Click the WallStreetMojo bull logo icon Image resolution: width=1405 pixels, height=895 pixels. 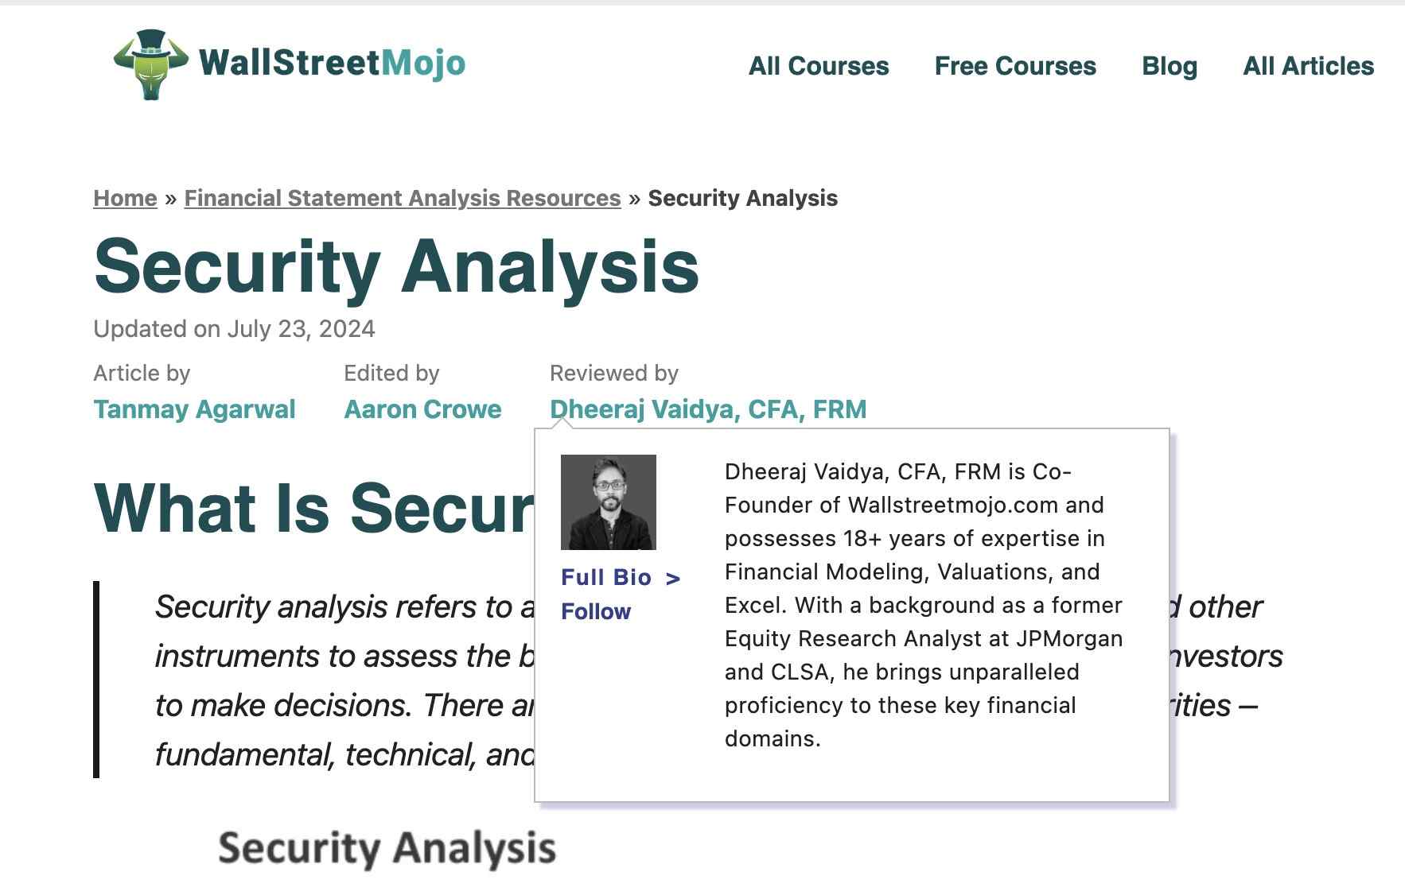(x=151, y=64)
